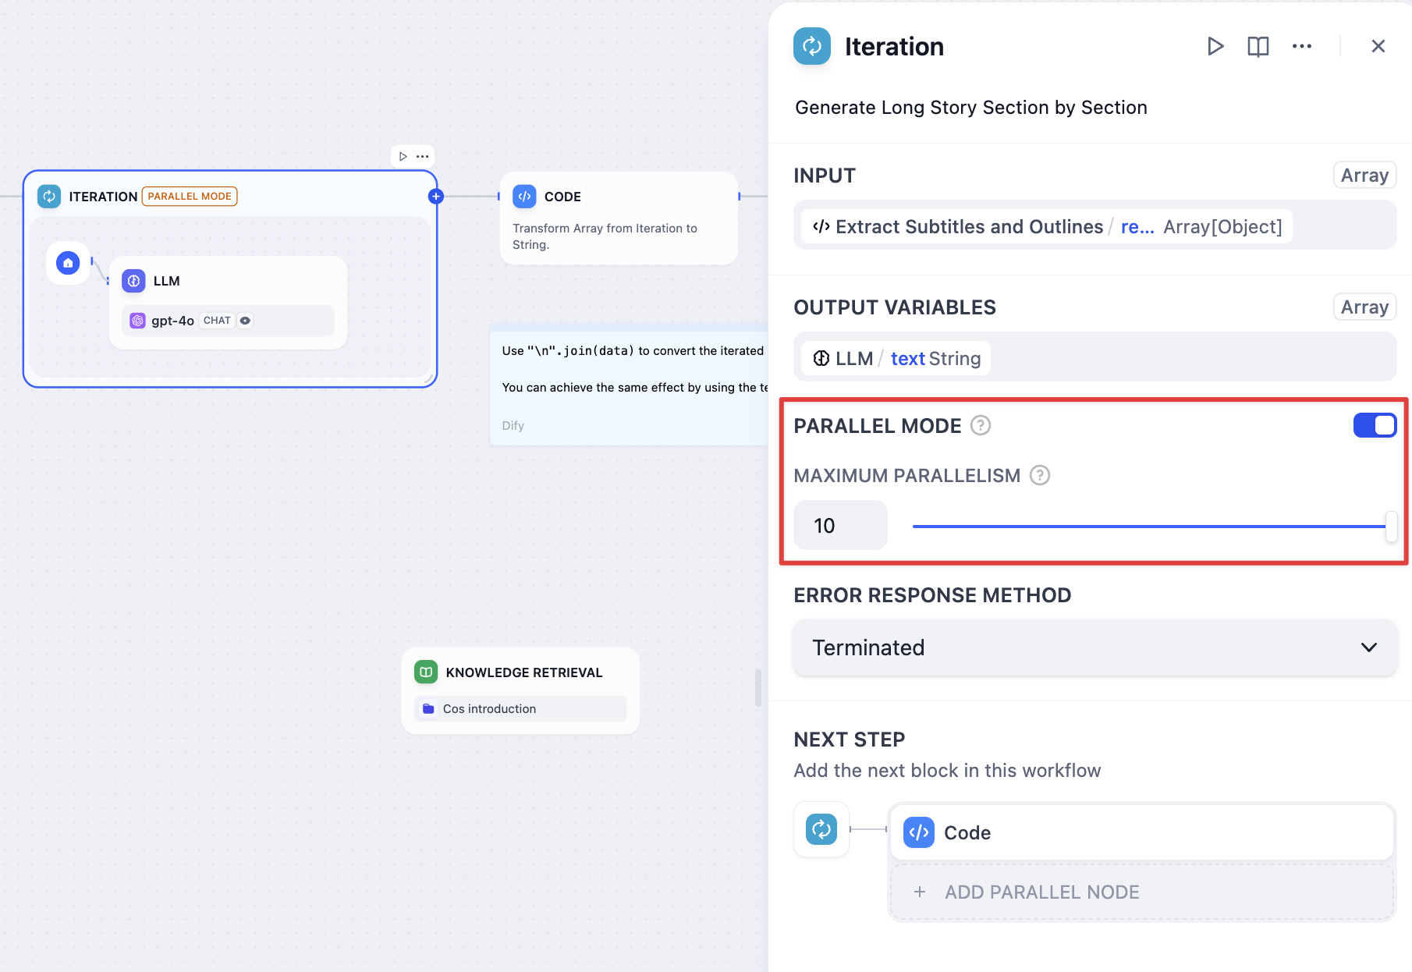
Task: Open the LLM text output variable selector
Action: [x=896, y=359]
